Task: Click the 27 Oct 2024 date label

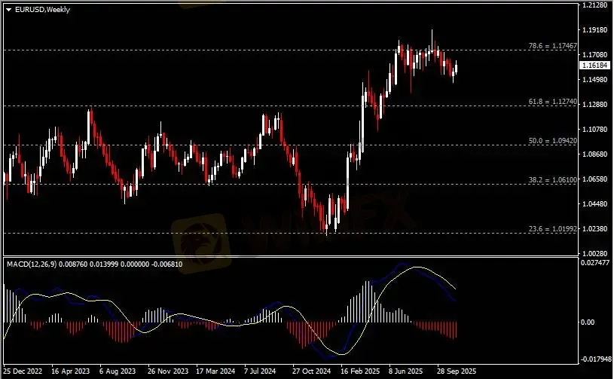Action: 310,371
